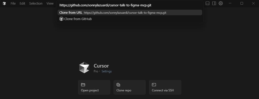Viewport: 259px width, 99px height.
Task: Open the Selection menu
Action: tap(36, 3)
